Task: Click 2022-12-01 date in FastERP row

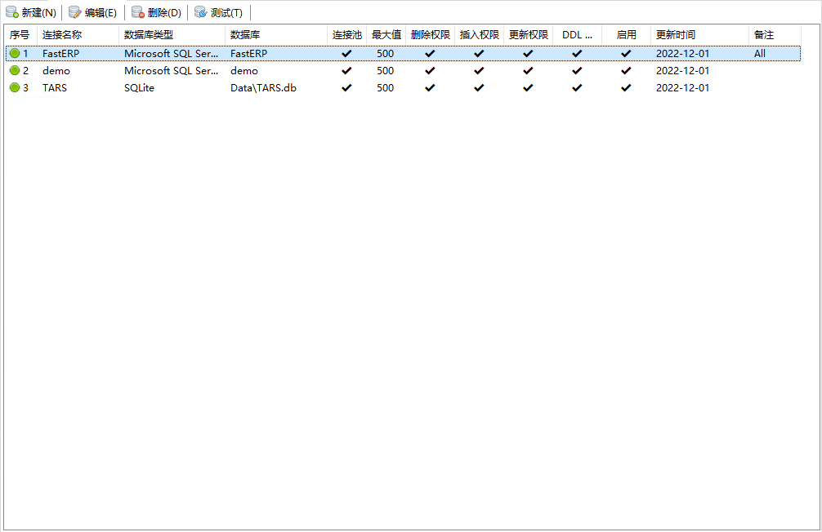Action: (x=682, y=53)
